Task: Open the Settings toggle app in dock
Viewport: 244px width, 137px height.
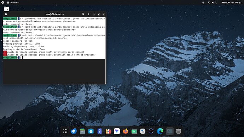Action: 143,131
